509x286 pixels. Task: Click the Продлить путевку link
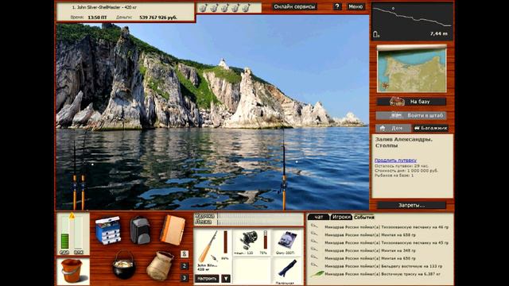pos(395,160)
